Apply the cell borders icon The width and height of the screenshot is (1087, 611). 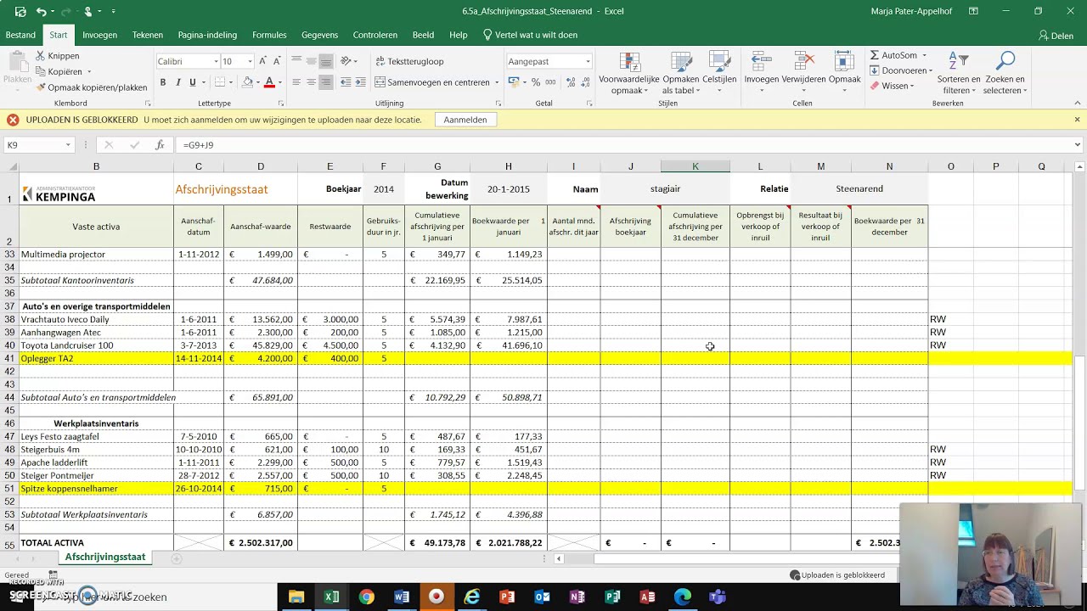pos(220,82)
